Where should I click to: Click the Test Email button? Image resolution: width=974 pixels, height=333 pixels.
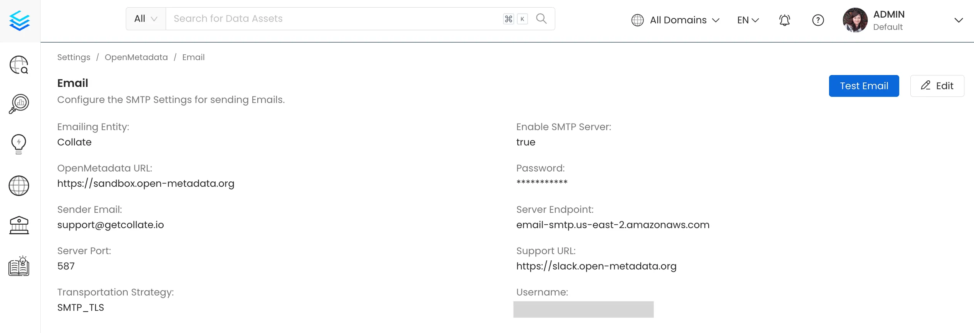tap(864, 86)
